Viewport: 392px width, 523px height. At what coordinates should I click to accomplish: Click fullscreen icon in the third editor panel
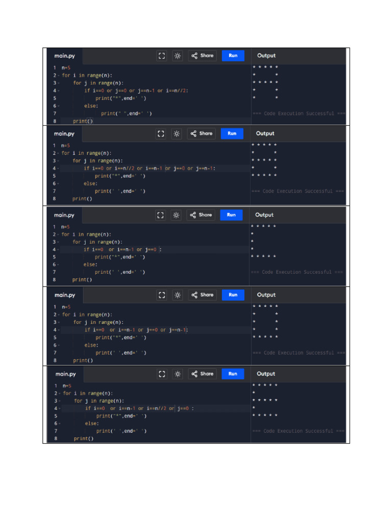click(160, 215)
